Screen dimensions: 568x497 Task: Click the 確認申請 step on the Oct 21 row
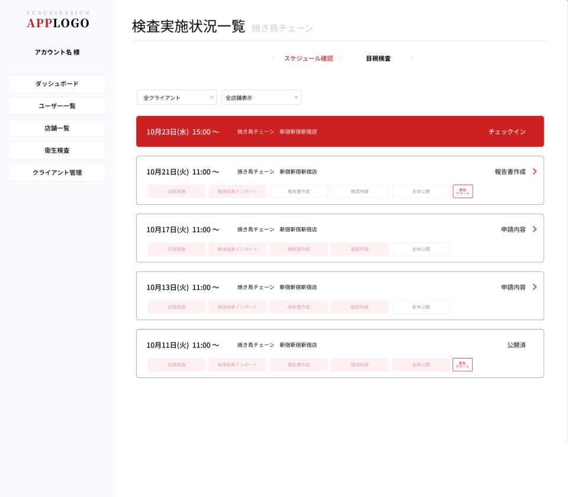tap(359, 192)
